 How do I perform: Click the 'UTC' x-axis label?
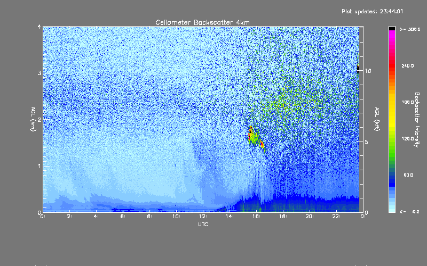point(203,224)
